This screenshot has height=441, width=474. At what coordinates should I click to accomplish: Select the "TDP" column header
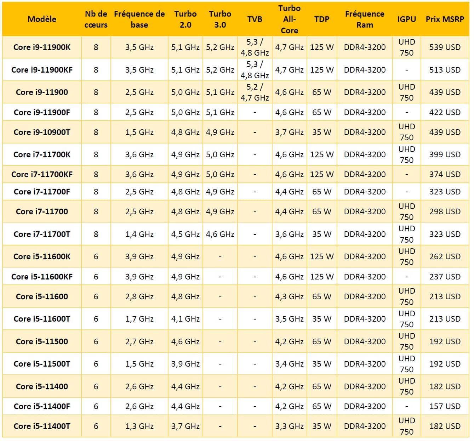(322, 19)
